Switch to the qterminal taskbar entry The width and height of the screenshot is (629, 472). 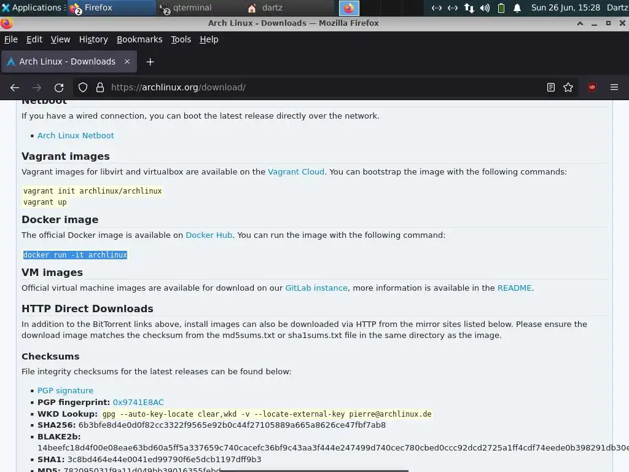point(200,7)
